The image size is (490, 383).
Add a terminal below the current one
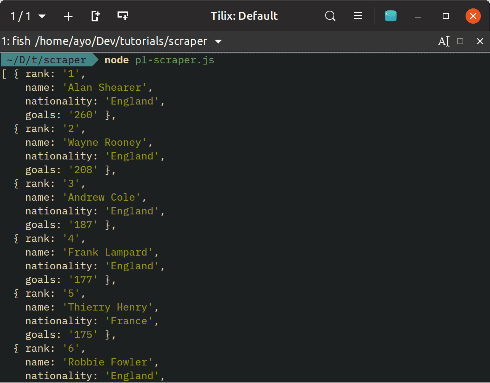[x=122, y=16]
